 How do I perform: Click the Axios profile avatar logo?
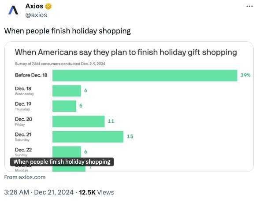click(13, 10)
